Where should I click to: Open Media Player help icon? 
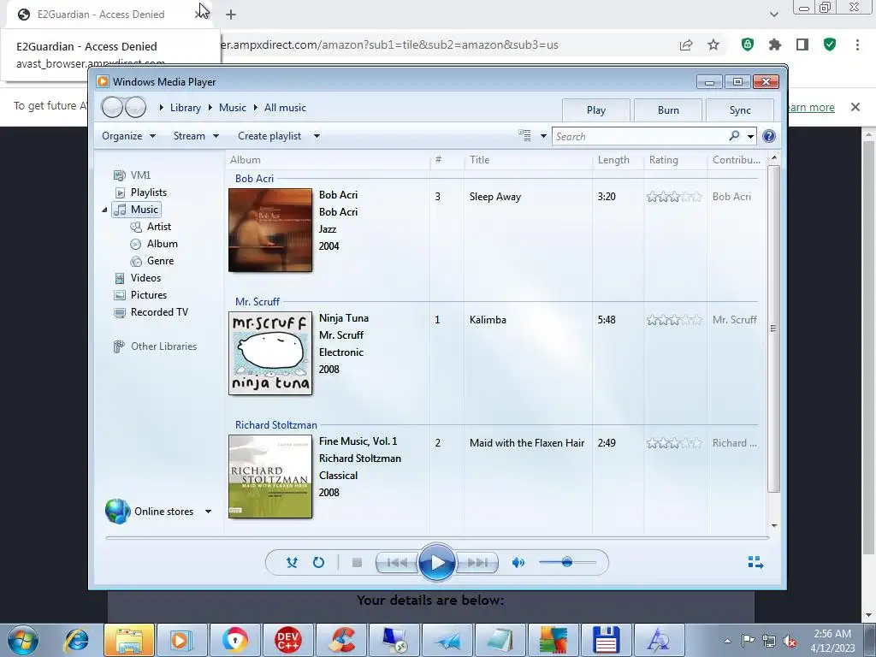click(769, 136)
